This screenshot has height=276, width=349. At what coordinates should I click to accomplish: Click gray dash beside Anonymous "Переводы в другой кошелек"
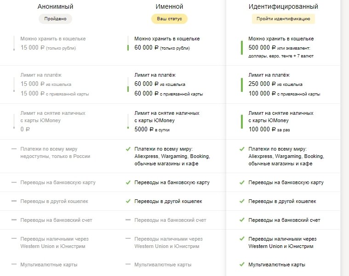14,201
